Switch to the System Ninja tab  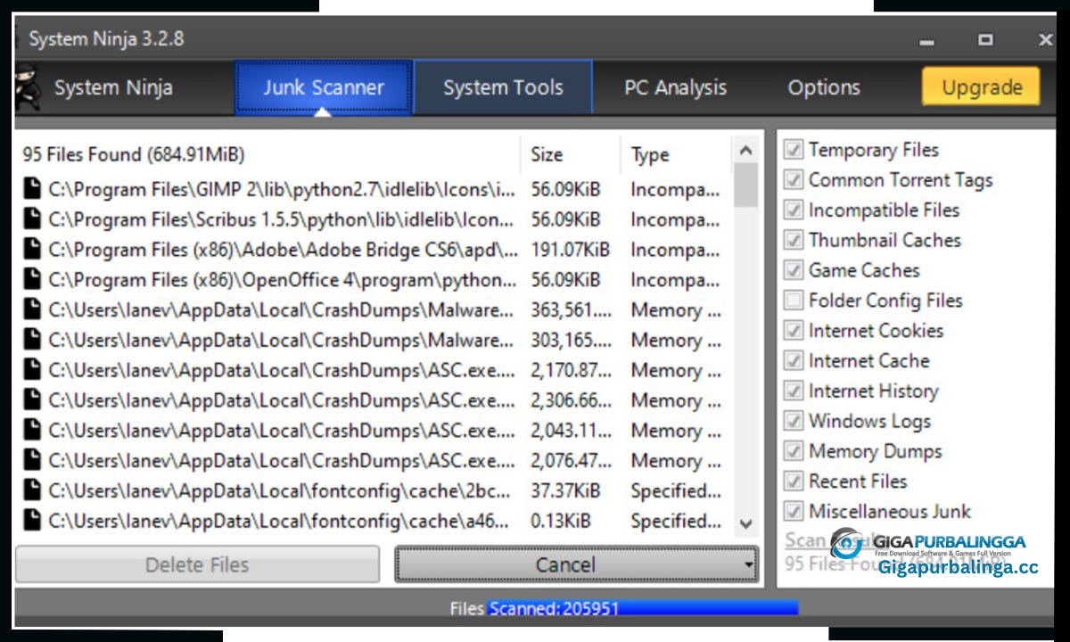[113, 88]
